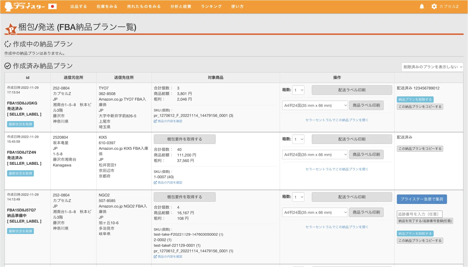Open 箱数 dropdown for FBA15D8J7Z4N
This screenshot has width=468, height=267.
click(298, 139)
